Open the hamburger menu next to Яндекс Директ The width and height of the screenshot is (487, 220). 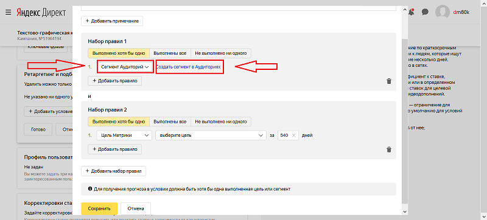8,12
